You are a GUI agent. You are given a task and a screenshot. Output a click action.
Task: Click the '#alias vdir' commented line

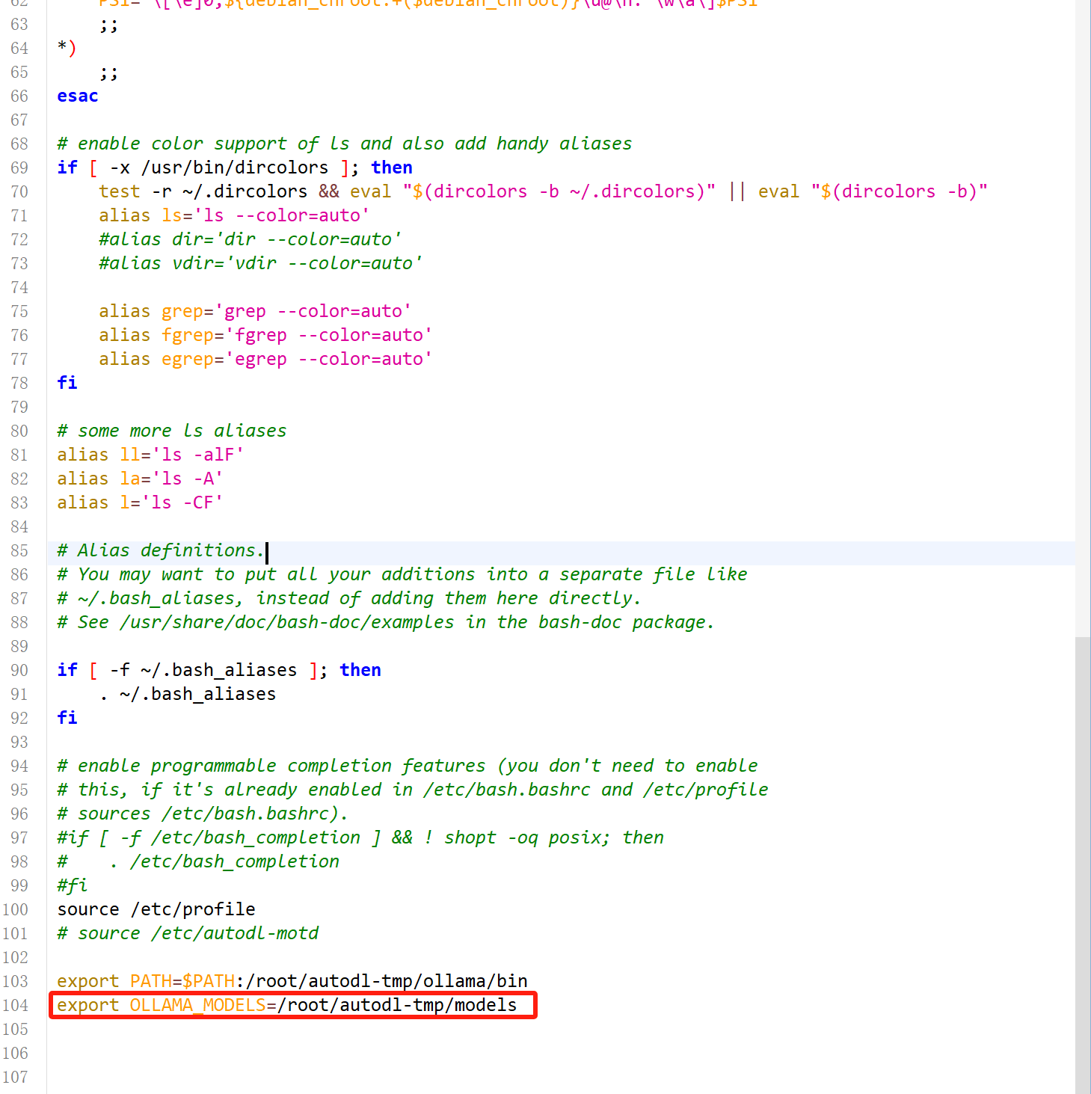point(260,263)
